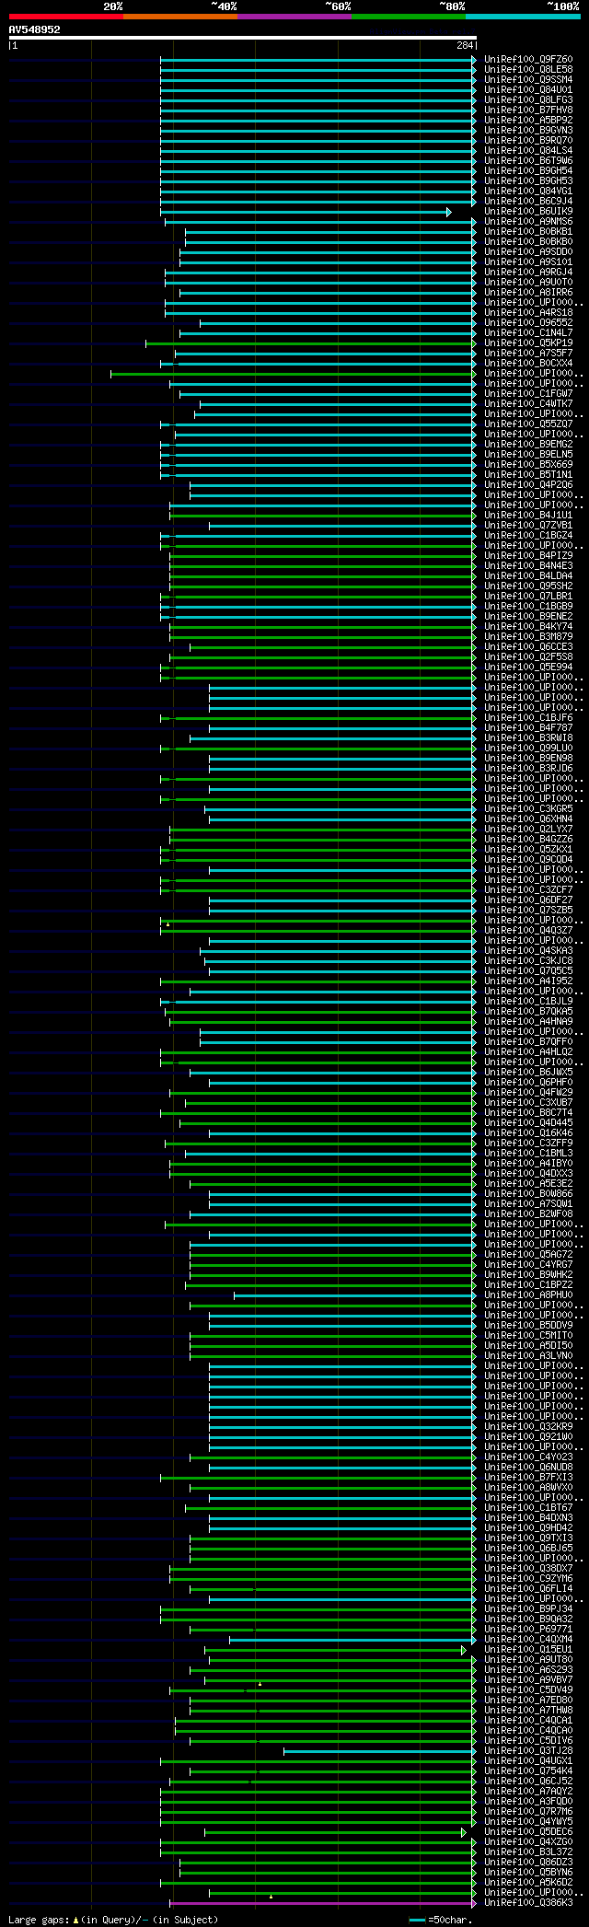Open hit UniRef100_A5BP92
The width and height of the screenshot is (589, 1927).
pos(528,121)
